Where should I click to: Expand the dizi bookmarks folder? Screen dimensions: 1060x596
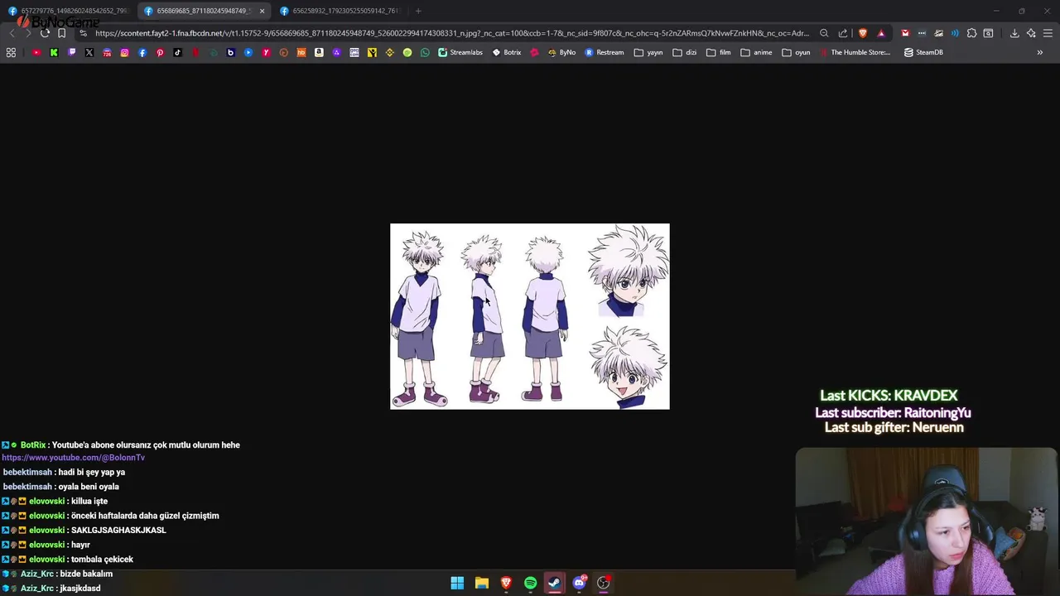point(685,52)
